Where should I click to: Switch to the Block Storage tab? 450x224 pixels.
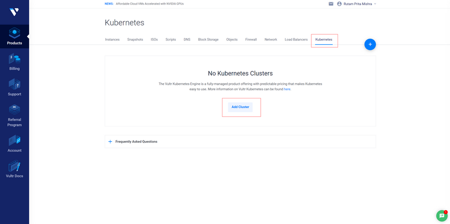(x=208, y=39)
